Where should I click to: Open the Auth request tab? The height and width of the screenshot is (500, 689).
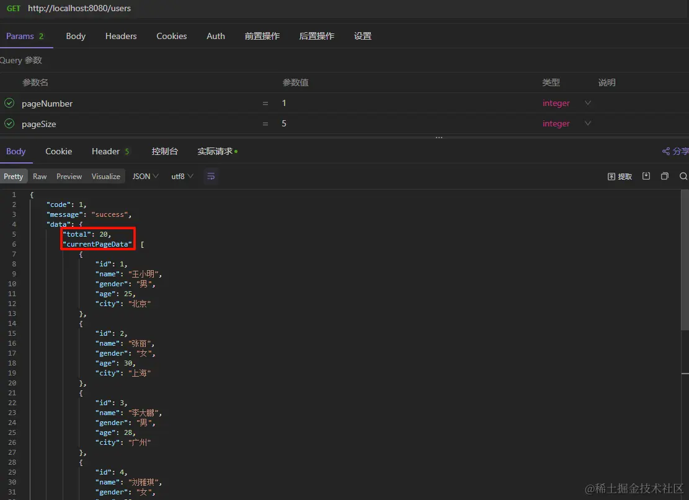[216, 36]
